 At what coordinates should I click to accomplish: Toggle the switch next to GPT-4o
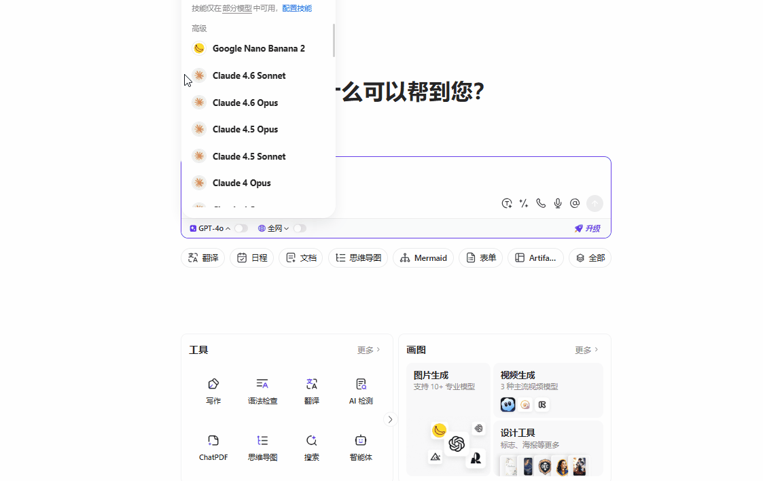tap(241, 228)
